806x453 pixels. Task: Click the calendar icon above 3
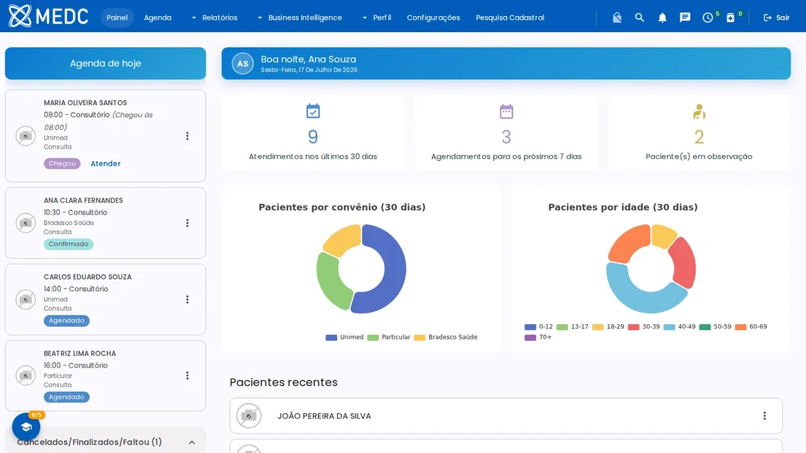click(506, 111)
